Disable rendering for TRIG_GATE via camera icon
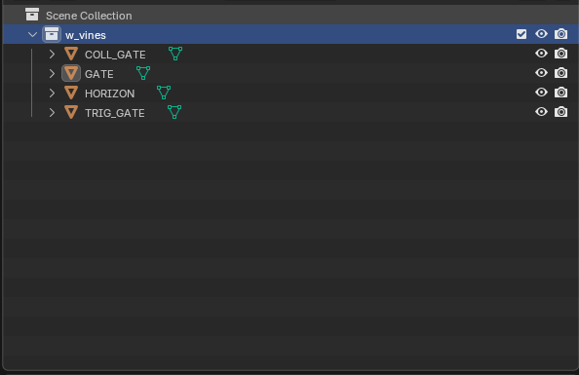 [x=560, y=112]
